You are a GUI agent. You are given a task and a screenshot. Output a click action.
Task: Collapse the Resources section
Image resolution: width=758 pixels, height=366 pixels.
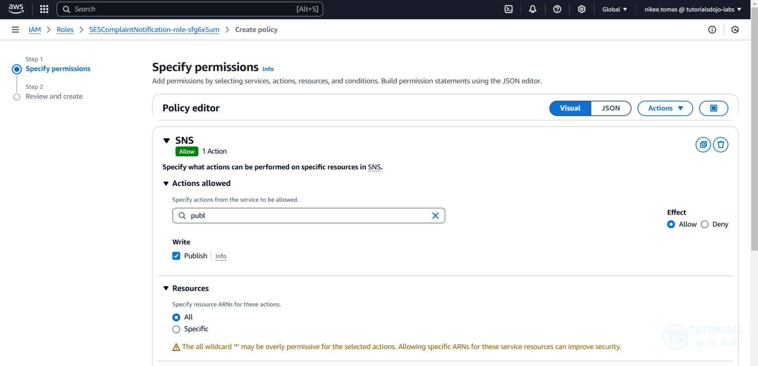166,288
